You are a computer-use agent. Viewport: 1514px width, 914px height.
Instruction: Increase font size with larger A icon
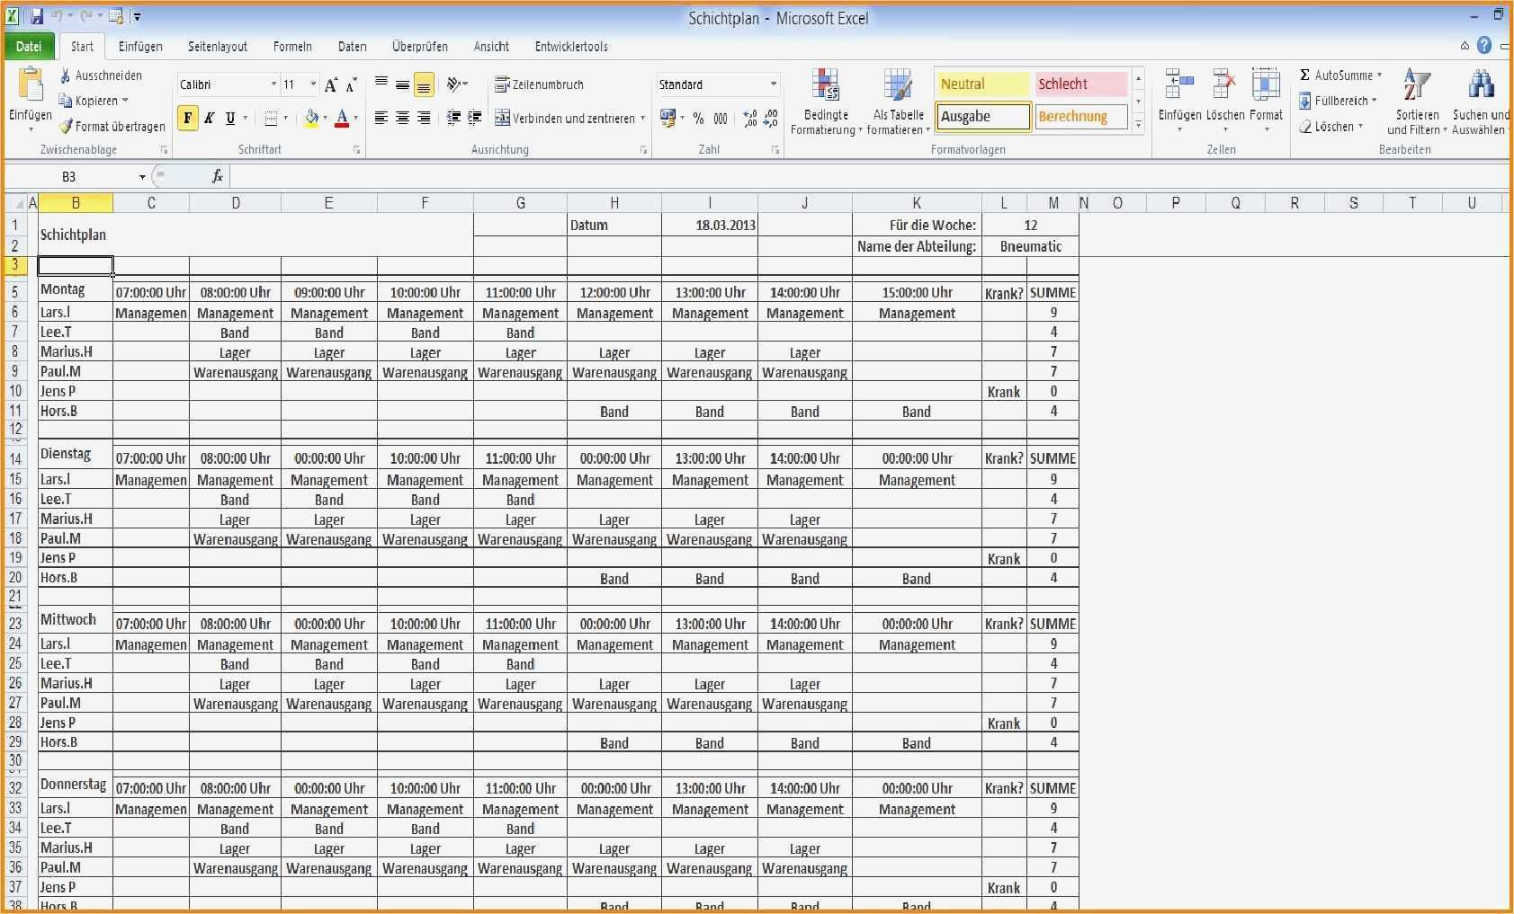coord(331,84)
